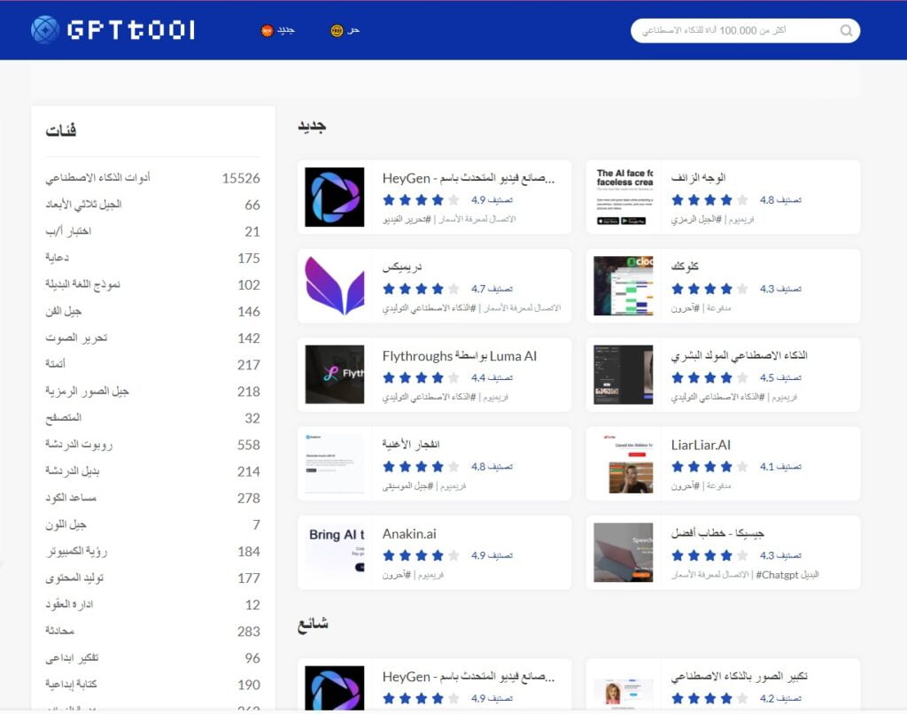907x714 pixels.
Task: Open the جديد menu item in header
Action: point(286,30)
